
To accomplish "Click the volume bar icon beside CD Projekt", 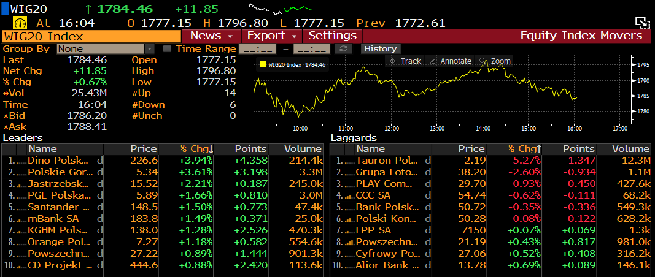I will click(x=22, y=266).
